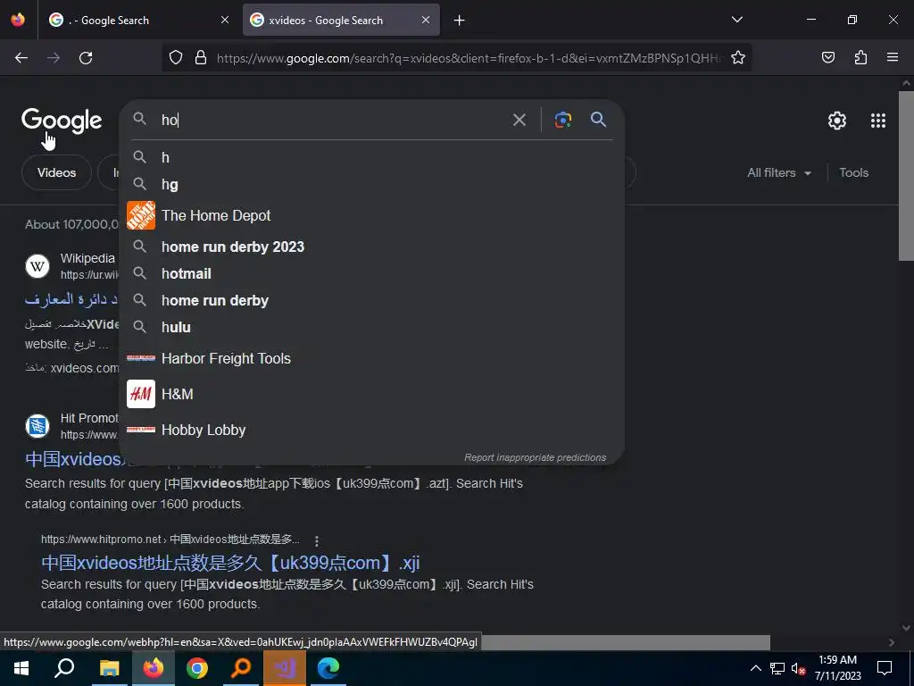
Task: Open the notification center
Action: 885,668
